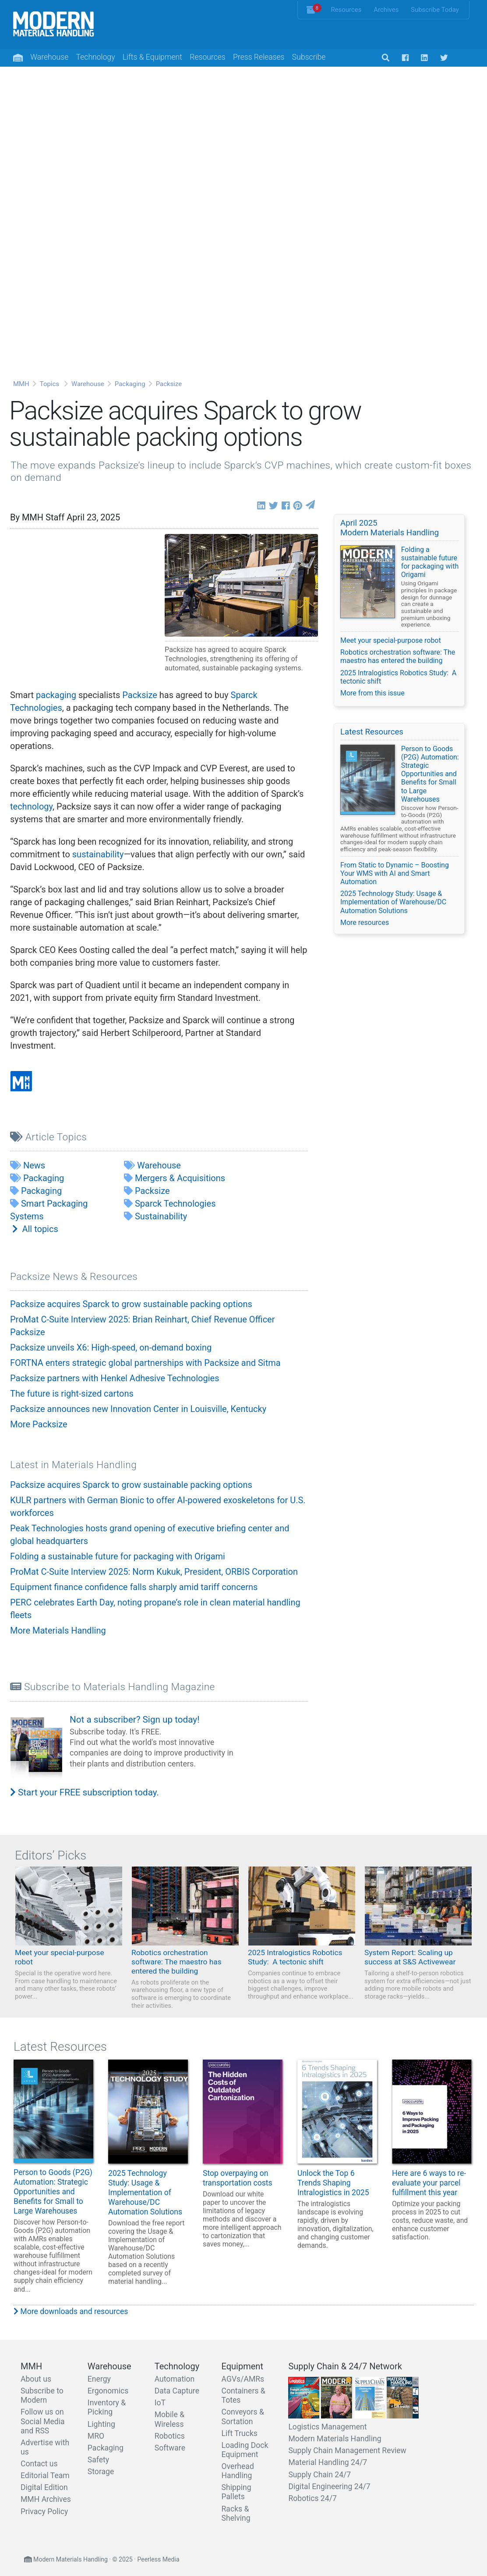Open the search magnifier in the navbar
The height and width of the screenshot is (2576, 487).
point(385,58)
